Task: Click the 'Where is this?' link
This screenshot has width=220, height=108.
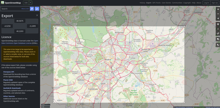Action: pos(25,9)
